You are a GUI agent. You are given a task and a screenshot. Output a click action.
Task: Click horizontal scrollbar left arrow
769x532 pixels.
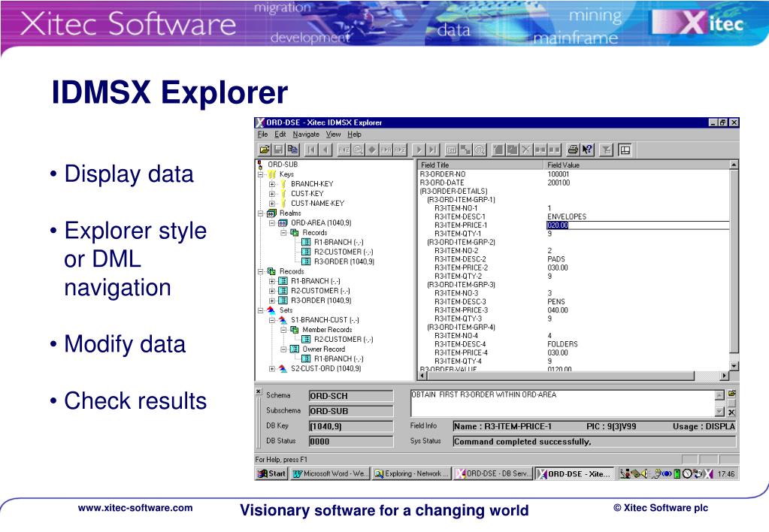[x=422, y=376]
